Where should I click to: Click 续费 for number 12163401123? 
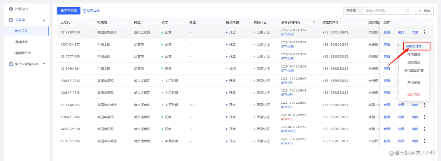(415, 105)
